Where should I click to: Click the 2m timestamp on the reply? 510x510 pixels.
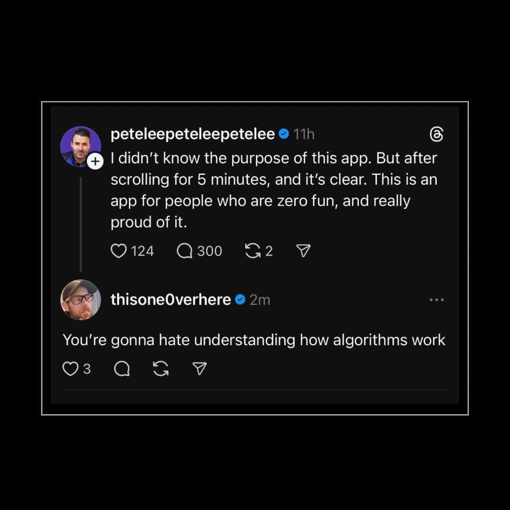point(260,300)
